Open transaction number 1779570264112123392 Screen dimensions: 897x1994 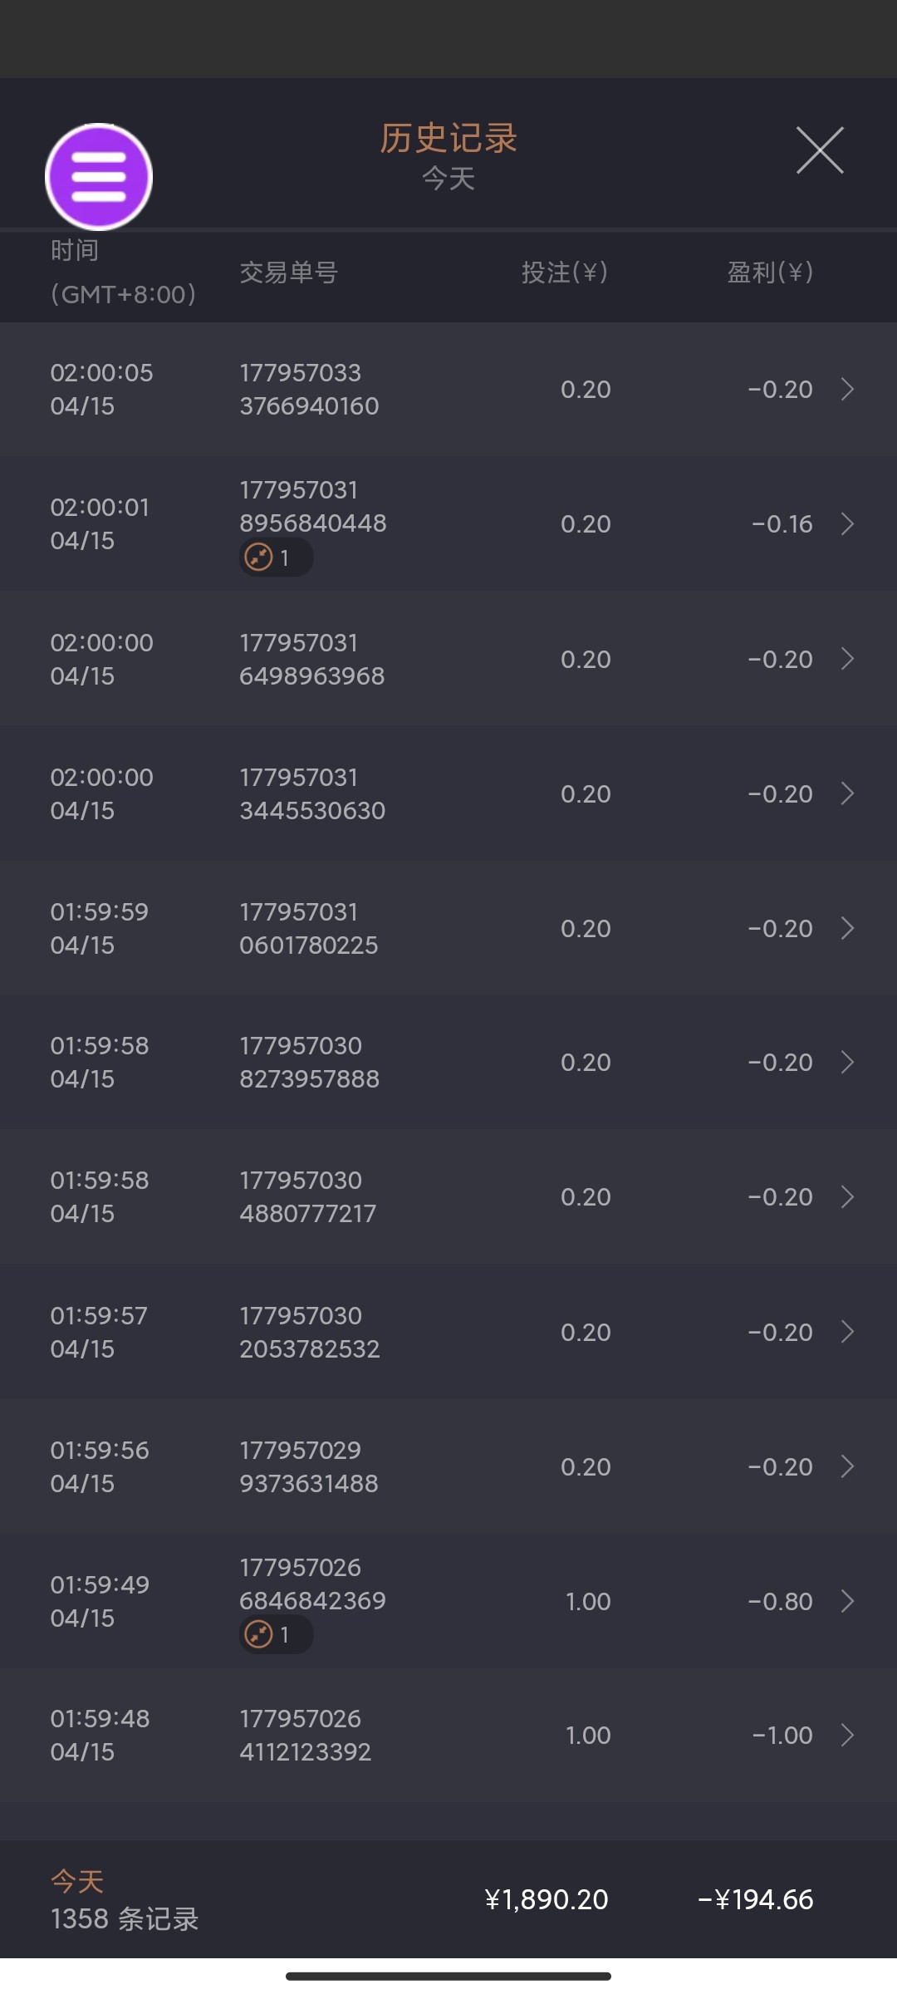point(305,1735)
